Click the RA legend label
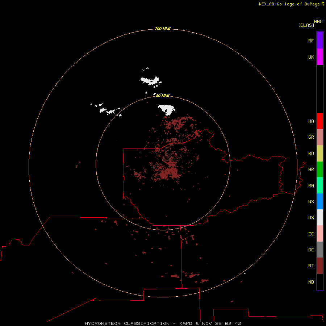The width and height of the screenshot is (326, 326). [311, 185]
